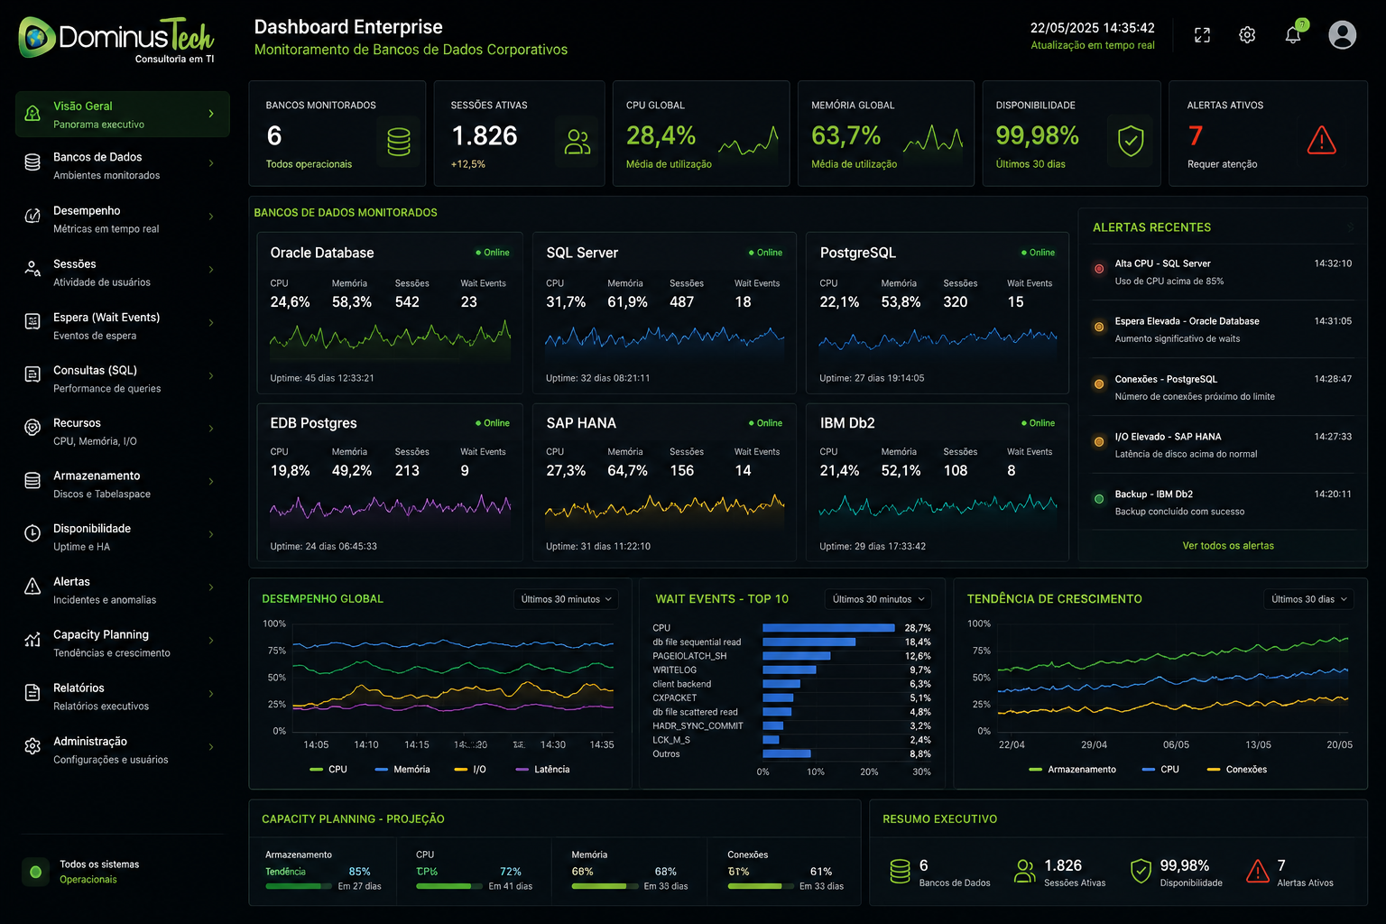Toggle Armazenamento series in Tendência legend

[x=1073, y=770]
